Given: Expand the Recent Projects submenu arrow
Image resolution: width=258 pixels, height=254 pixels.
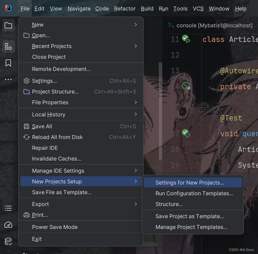Looking at the screenshot, I should point(136,46).
